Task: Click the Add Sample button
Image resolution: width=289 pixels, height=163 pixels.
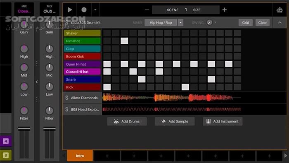Action: pyautogui.click(x=175, y=122)
